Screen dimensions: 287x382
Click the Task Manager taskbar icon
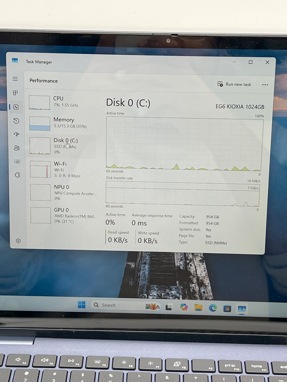(242, 309)
